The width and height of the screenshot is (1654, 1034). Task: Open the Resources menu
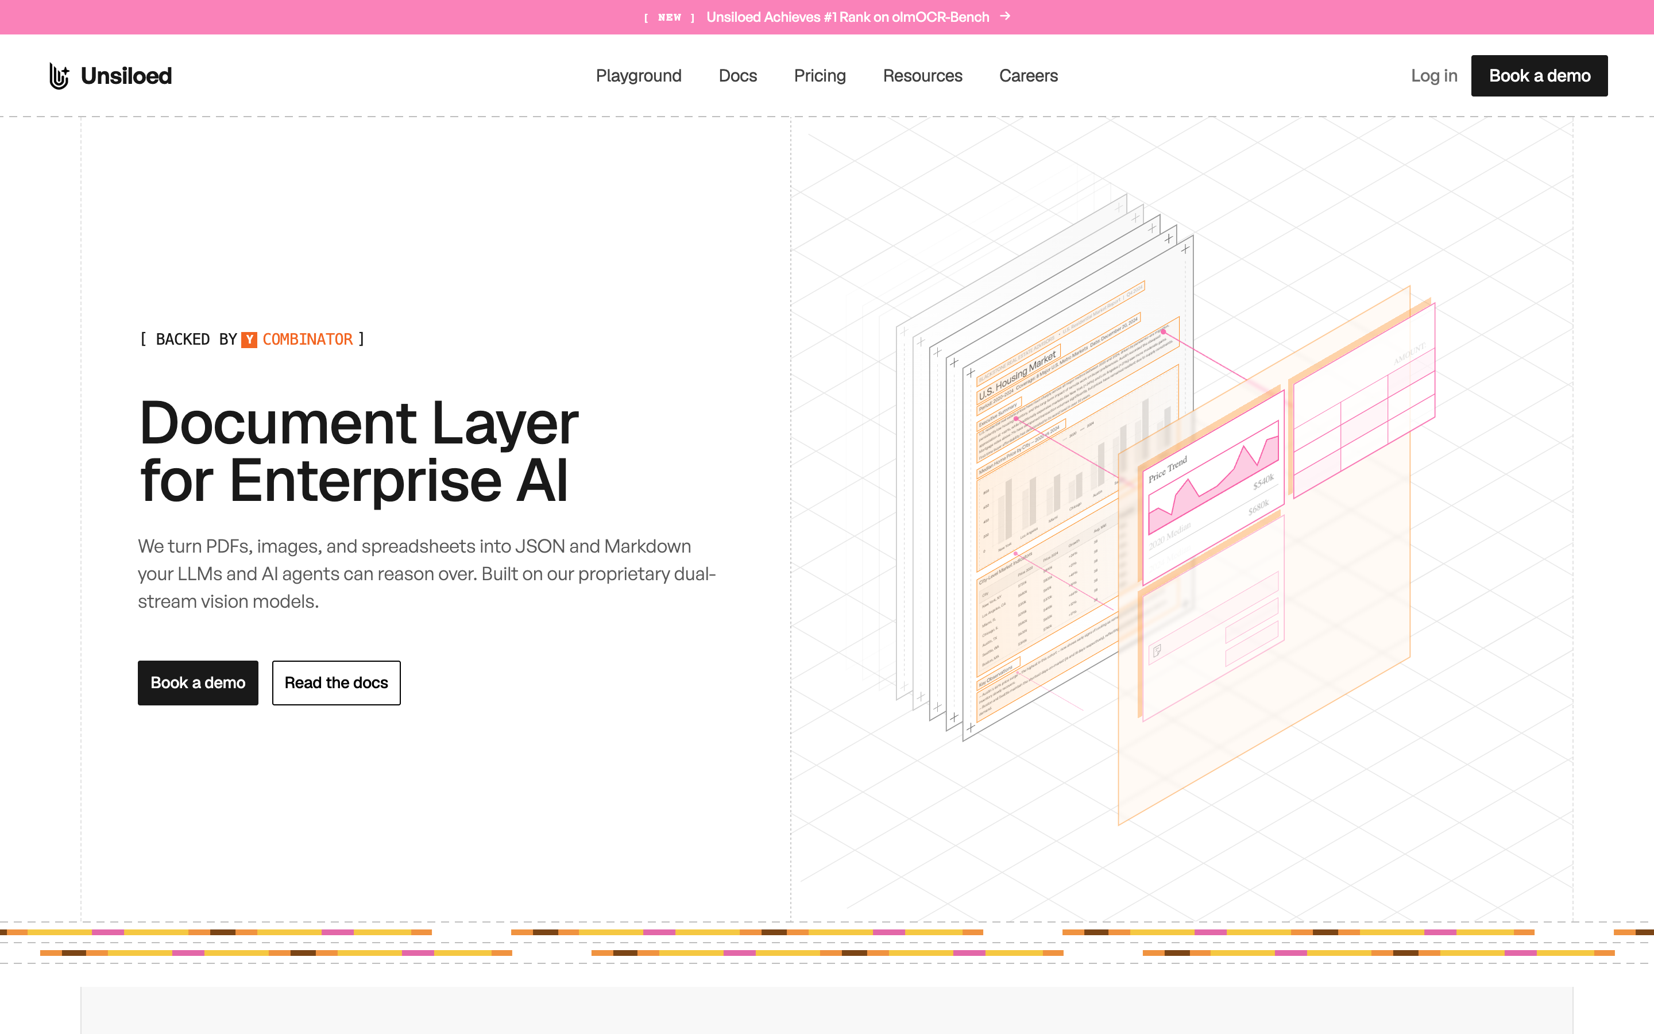[x=922, y=76]
